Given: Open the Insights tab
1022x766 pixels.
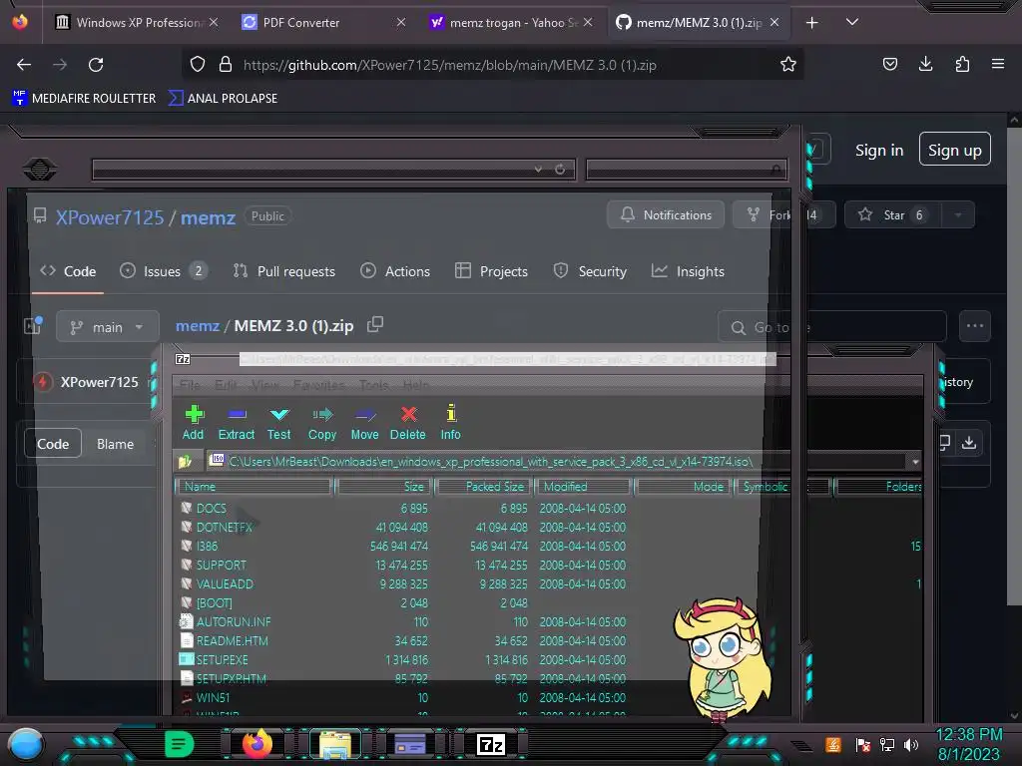Looking at the screenshot, I should 688,271.
